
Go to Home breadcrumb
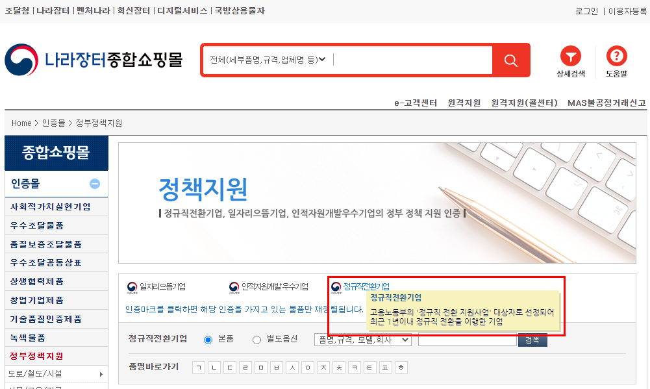21,123
